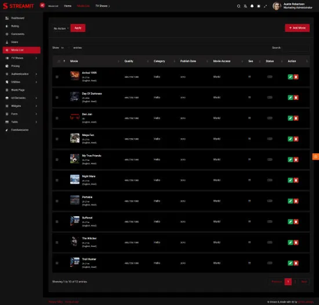Image resolution: width=319 pixels, height=305 pixels.
Task: Open Blank Page from the sidebar
Action: click(21, 90)
